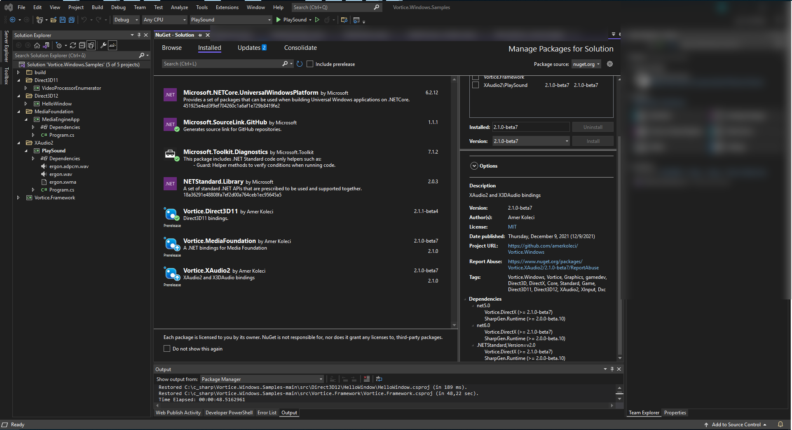Viewport: 792px width, 430px height.
Task: Refresh the Solution Explorer view
Action: click(x=73, y=45)
